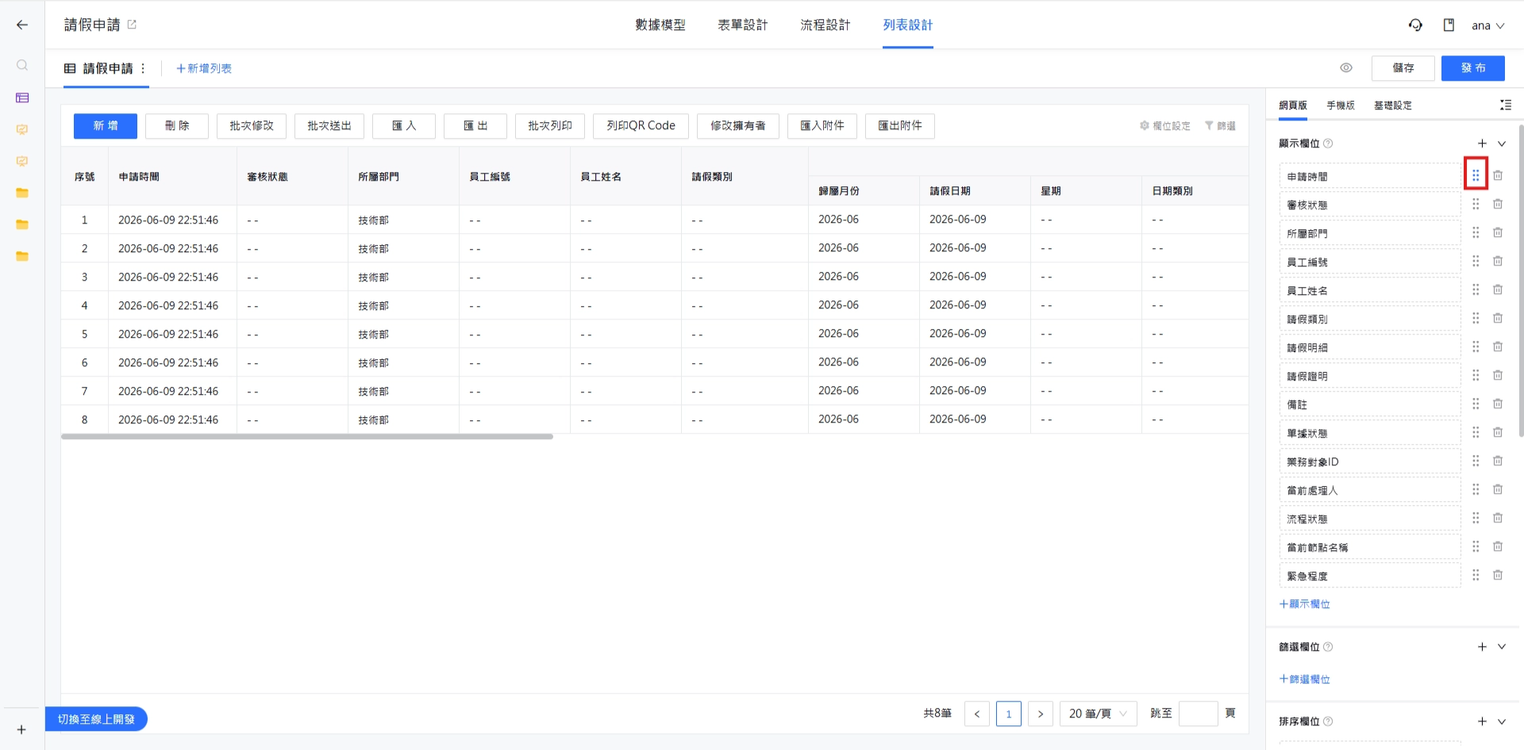Click the 刪除 button
1524x750 pixels.
(x=177, y=126)
